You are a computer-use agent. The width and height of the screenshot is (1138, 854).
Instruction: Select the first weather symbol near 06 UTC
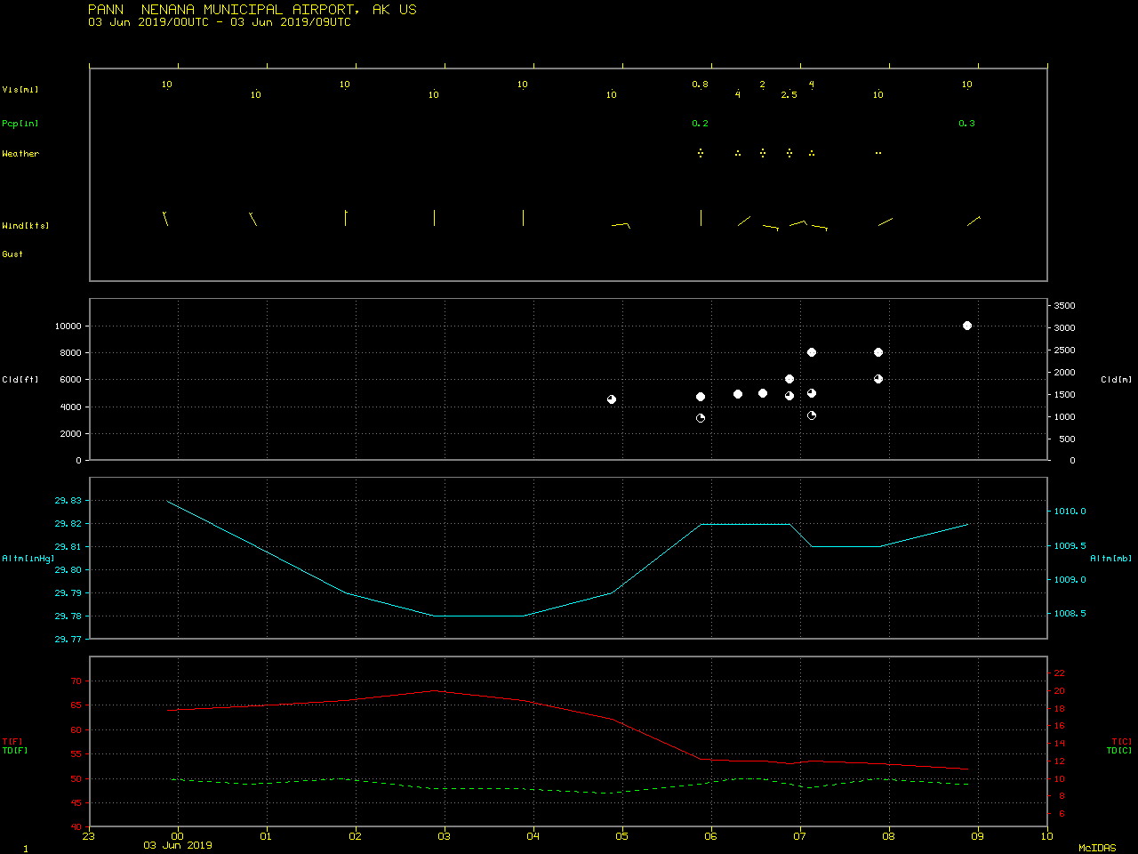(701, 153)
